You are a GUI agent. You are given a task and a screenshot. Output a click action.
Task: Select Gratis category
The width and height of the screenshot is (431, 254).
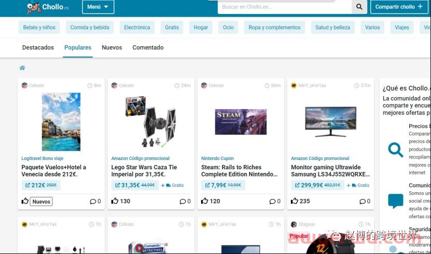coord(172,27)
